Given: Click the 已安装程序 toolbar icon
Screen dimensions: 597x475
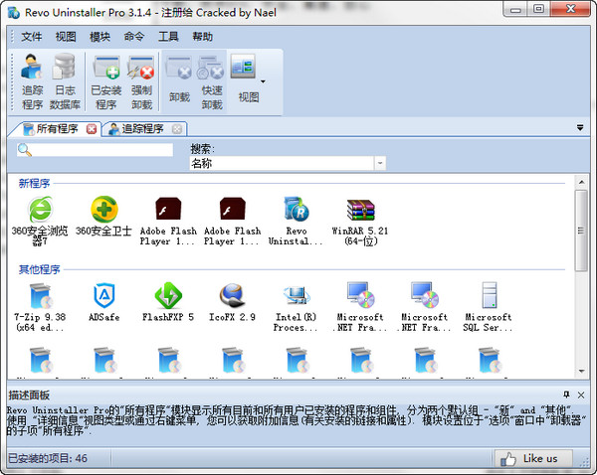Looking at the screenshot, I should tap(105, 80).
